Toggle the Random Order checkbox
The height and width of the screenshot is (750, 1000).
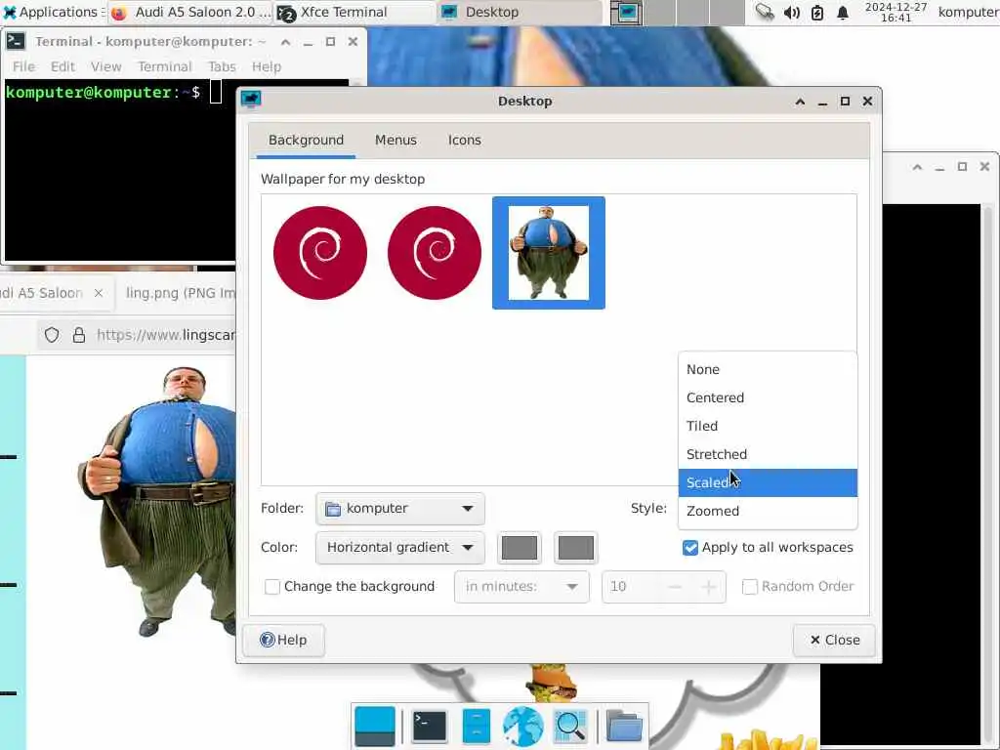coord(750,587)
